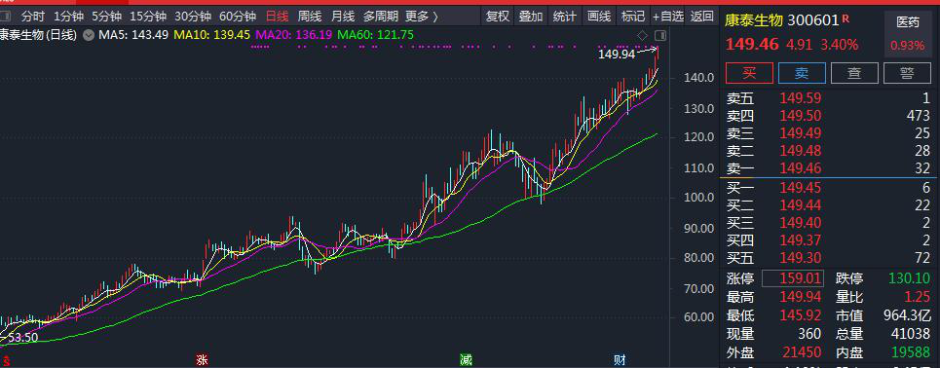The height and width of the screenshot is (368, 940).
Task: Open the indicator dropdown beside 康泰生物(日线)
Action: 89,35
